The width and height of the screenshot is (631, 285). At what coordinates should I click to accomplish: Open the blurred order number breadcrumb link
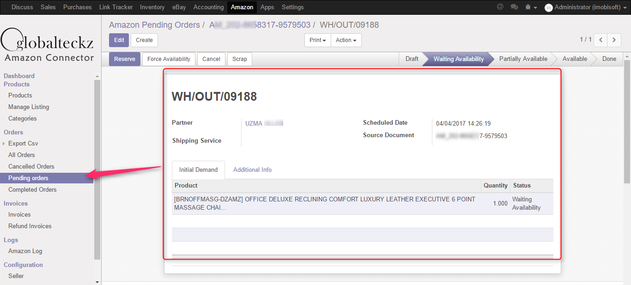[259, 25]
